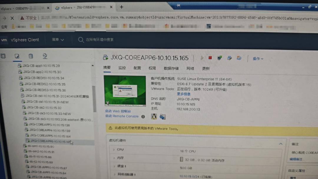Select JXQ-CB-REDIS2-10.10.15.35 in tree
Viewport: 318px width, 179px height.
[x=45, y=84]
